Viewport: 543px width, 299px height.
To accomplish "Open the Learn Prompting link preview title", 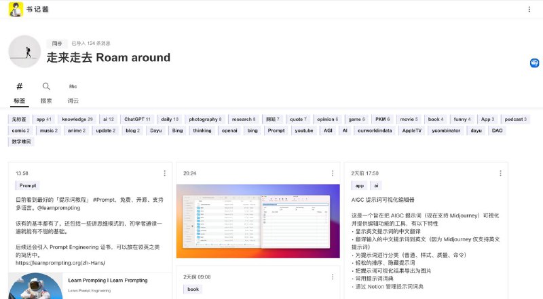I will tap(108, 280).
